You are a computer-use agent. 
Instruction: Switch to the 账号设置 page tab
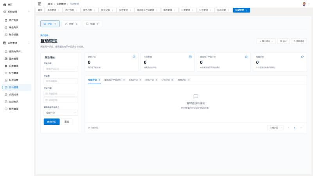click(105, 10)
